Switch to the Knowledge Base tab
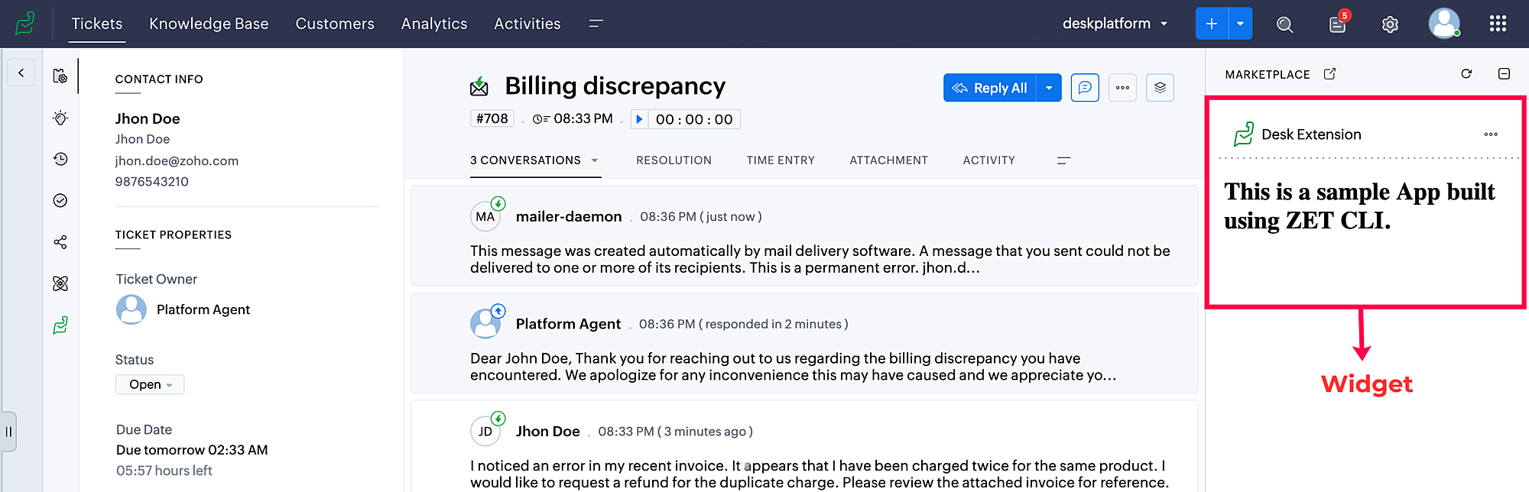The height and width of the screenshot is (492, 1529). [x=209, y=24]
